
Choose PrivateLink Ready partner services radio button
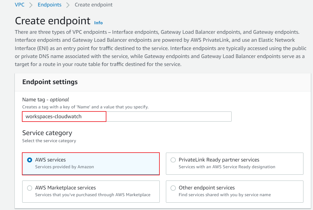tap(173, 160)
